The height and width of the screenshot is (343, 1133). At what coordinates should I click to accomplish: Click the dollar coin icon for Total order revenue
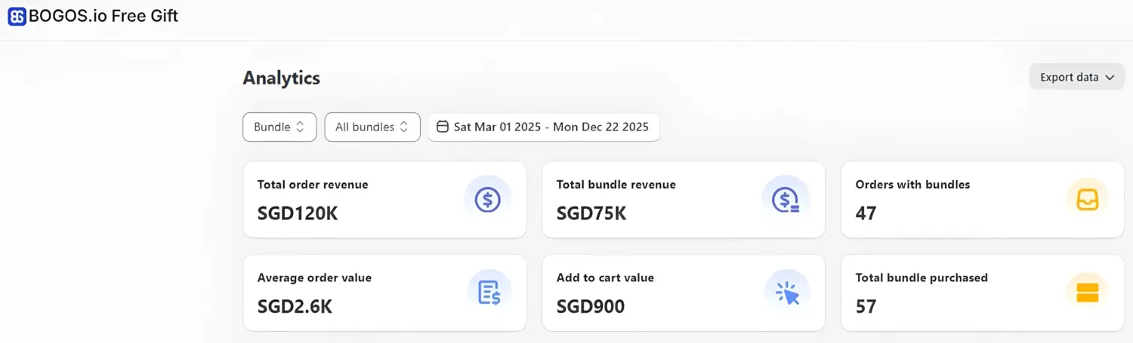click(487, 200)
